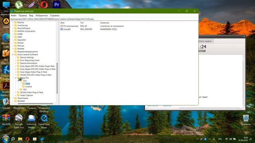Select Sony Vegas OFX GPU Video Plugin Pack key
This screenshot has height=143, width=255.
pos(37,66)
